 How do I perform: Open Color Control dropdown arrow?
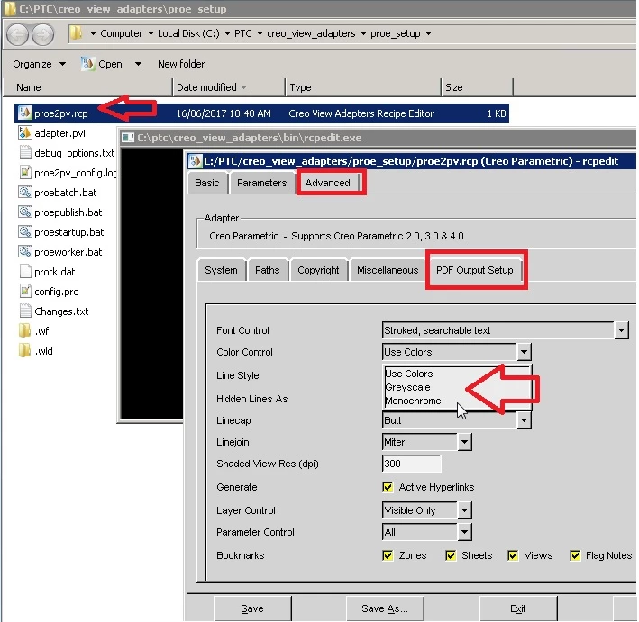[x=524, y=352]
